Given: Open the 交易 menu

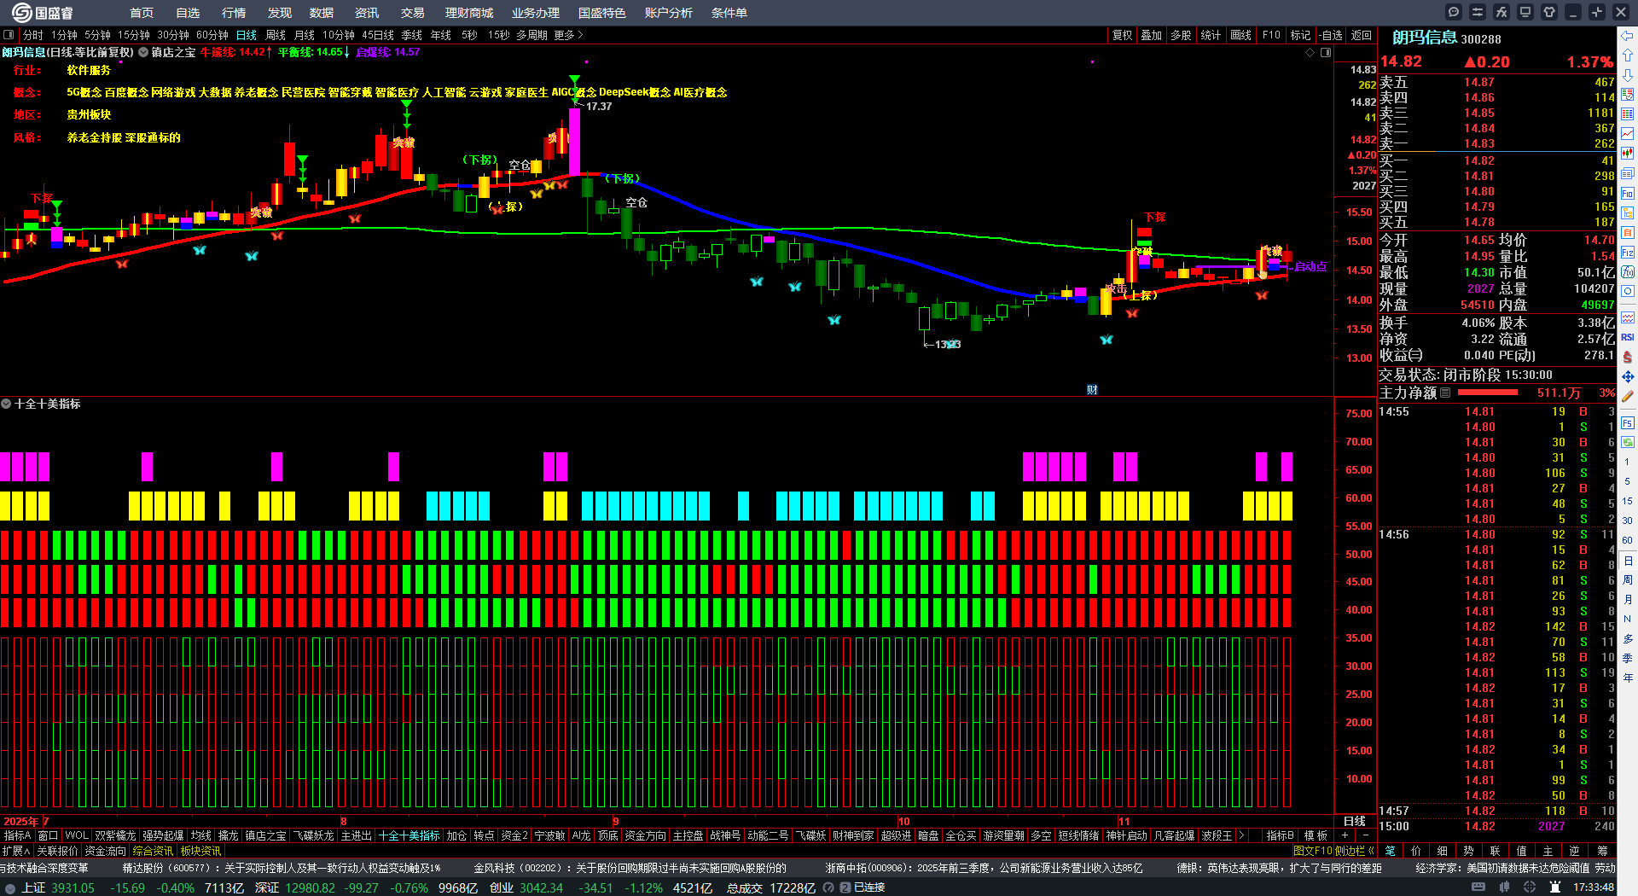Looking at the screenshot, I should click(413, 13).
